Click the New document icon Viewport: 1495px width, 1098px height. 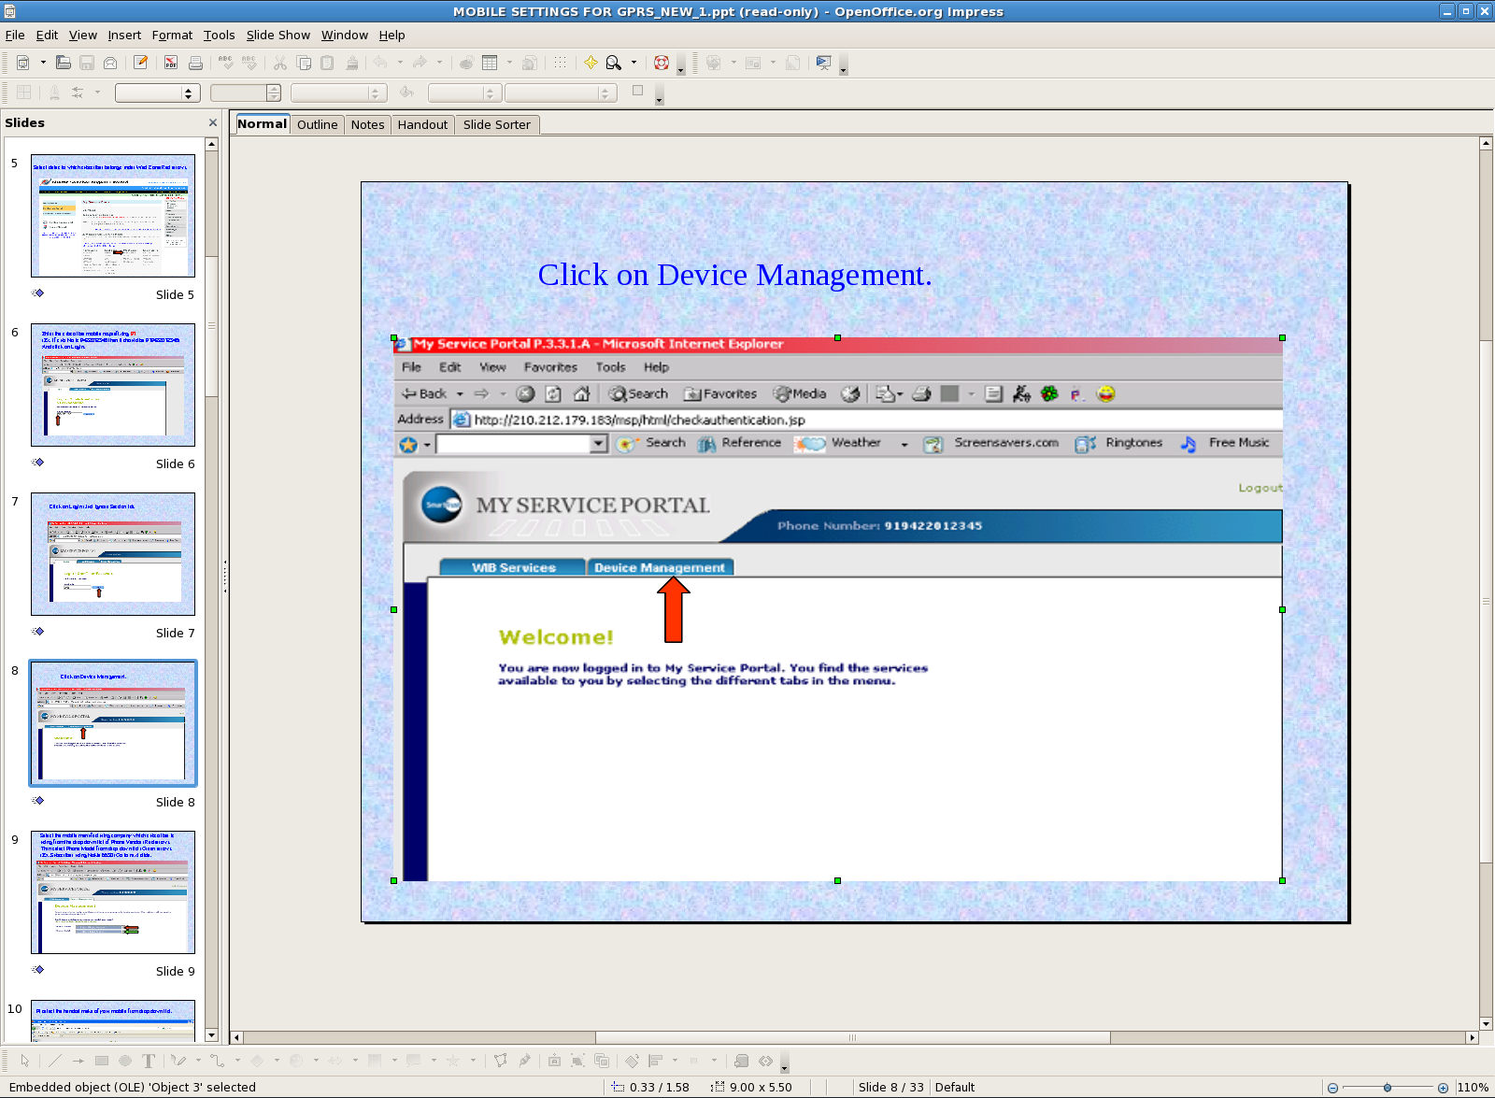[x=23, y=63]
